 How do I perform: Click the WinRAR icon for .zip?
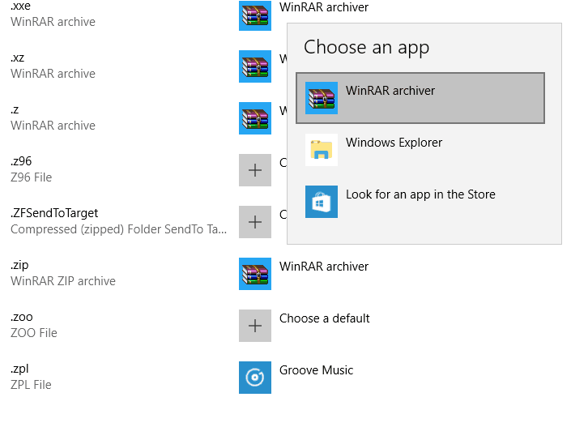pos(255,274)
